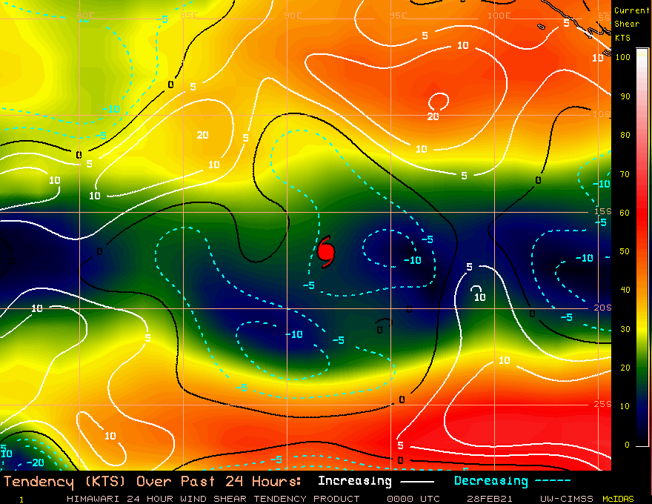Viewport: 652px width, 504px height.
Task: Click the 'UW-CIMSS' credit text
Action: tap(566, 499)
